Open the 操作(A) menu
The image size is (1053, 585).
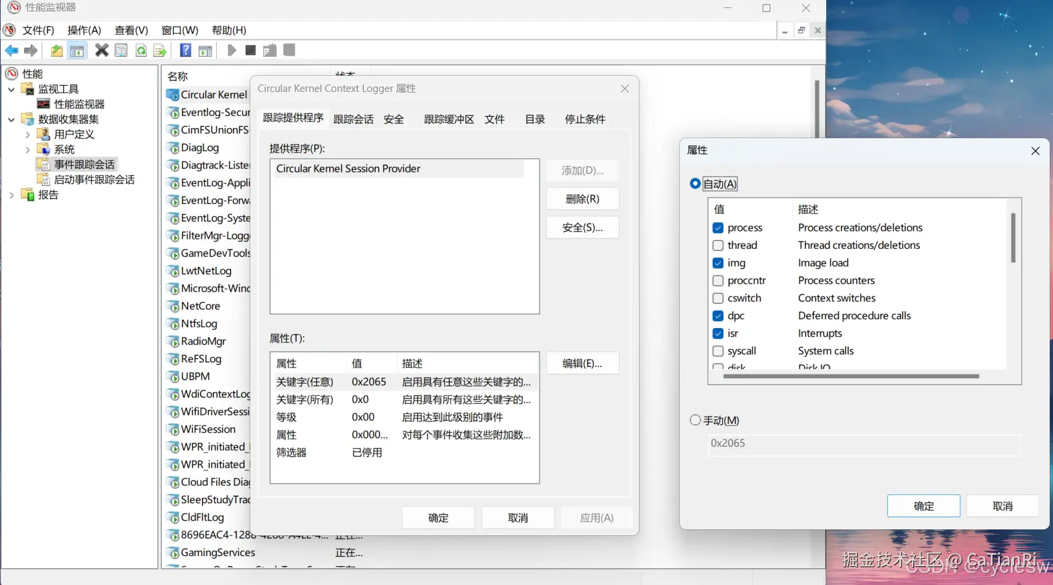tap(84, 30)
